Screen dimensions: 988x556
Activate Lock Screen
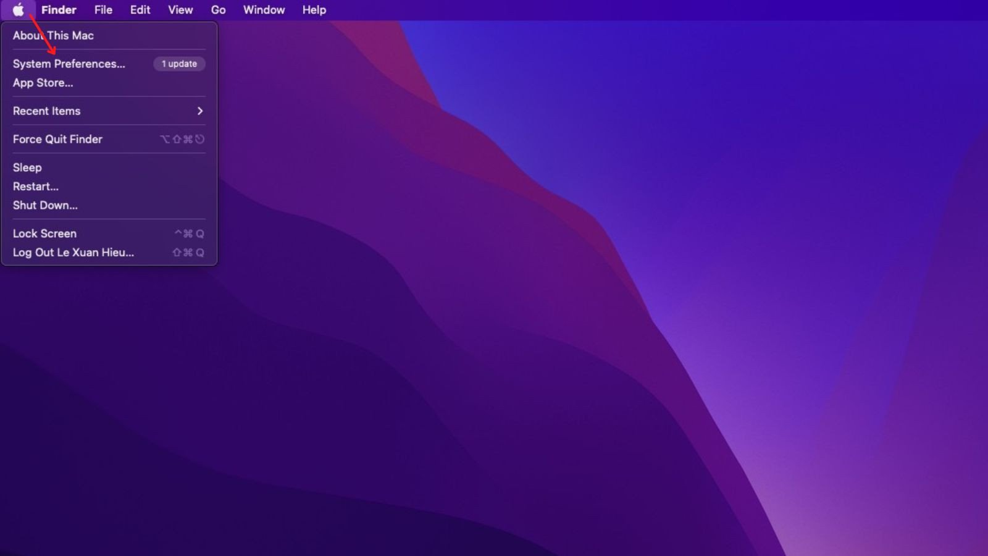44,234
